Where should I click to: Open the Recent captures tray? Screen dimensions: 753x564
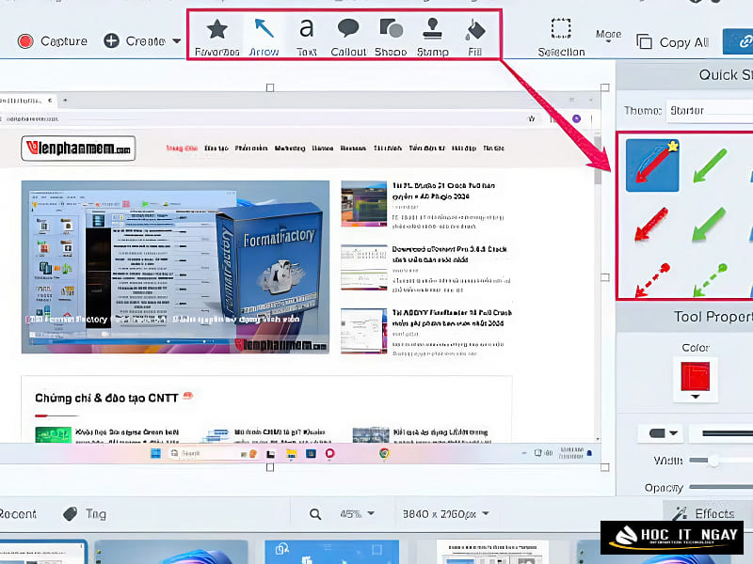coord(17,513)
